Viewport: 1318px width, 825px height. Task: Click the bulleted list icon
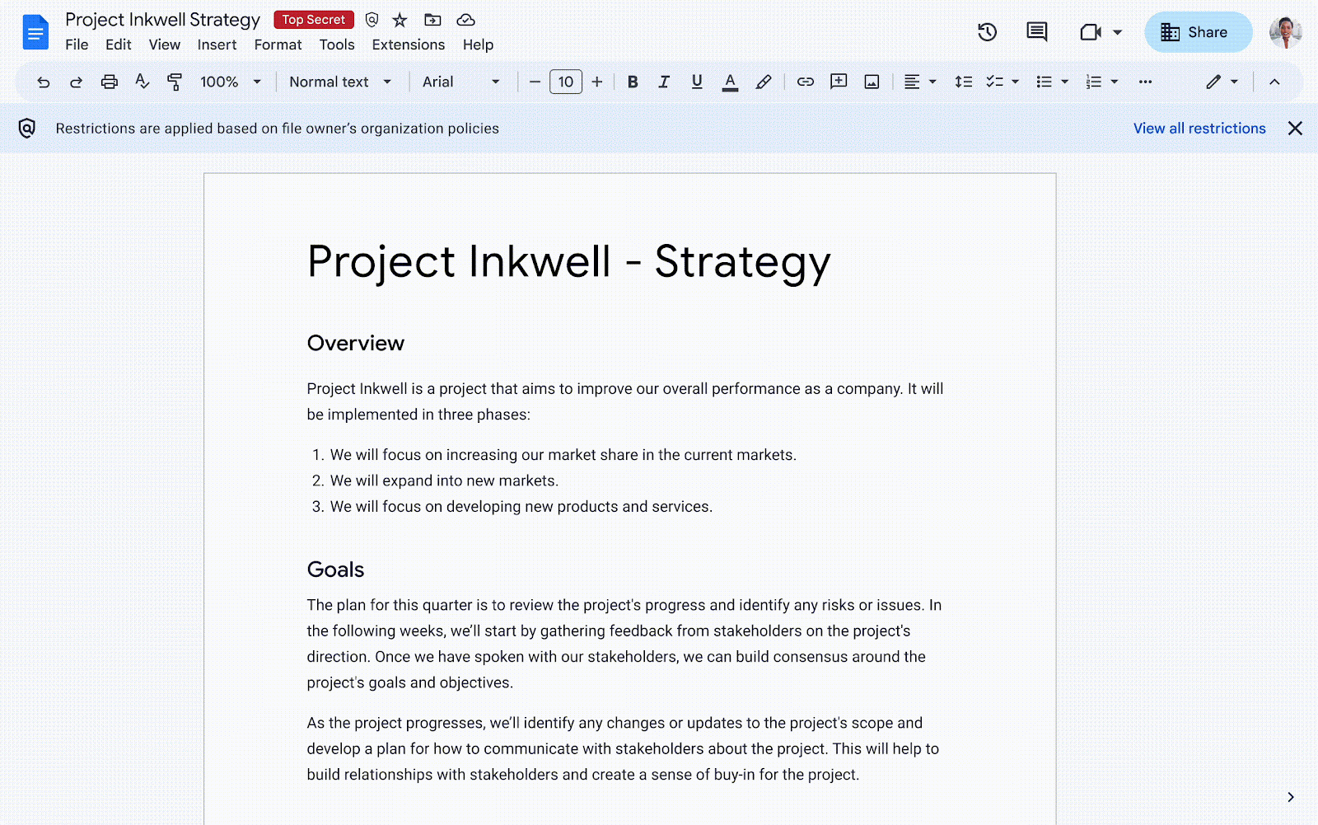1045,82
